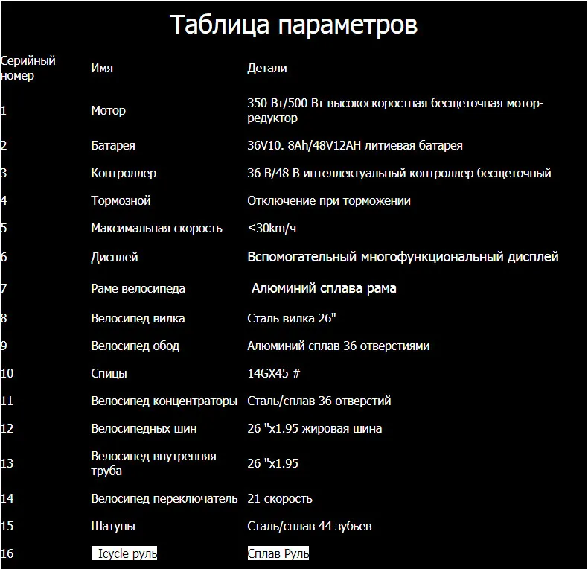
Task: Click the 'Шатуны' name cell
Action: point(113,527)
